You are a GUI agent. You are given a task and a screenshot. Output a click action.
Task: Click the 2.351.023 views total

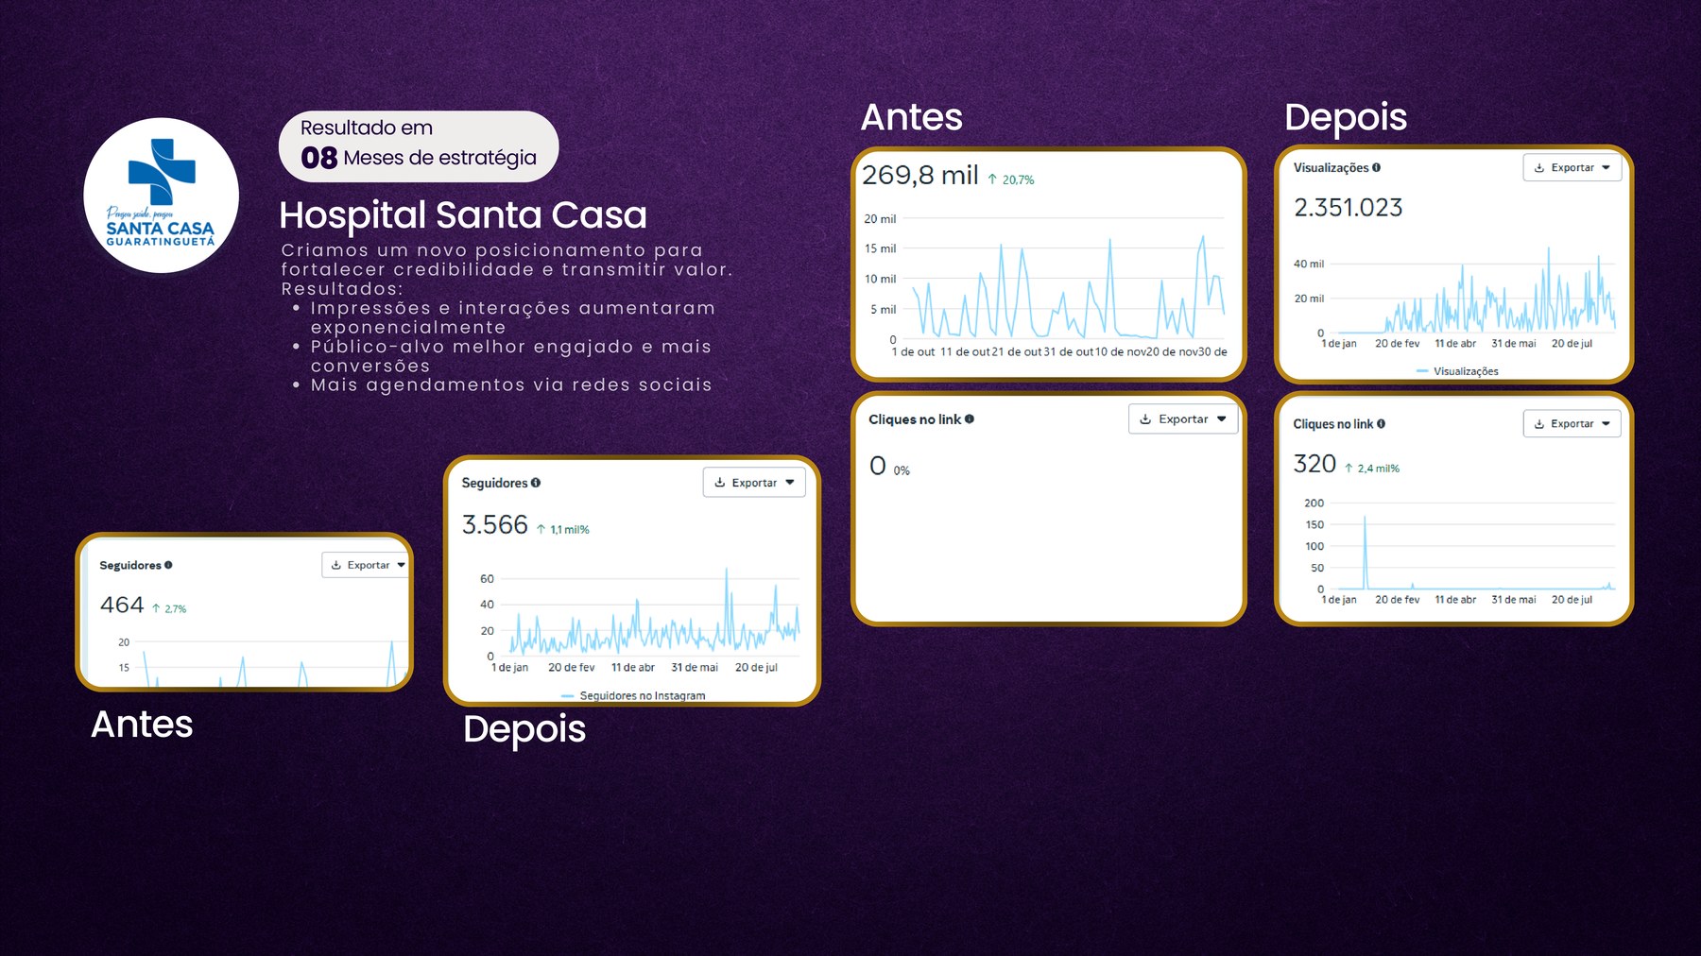coord(1348,208)
